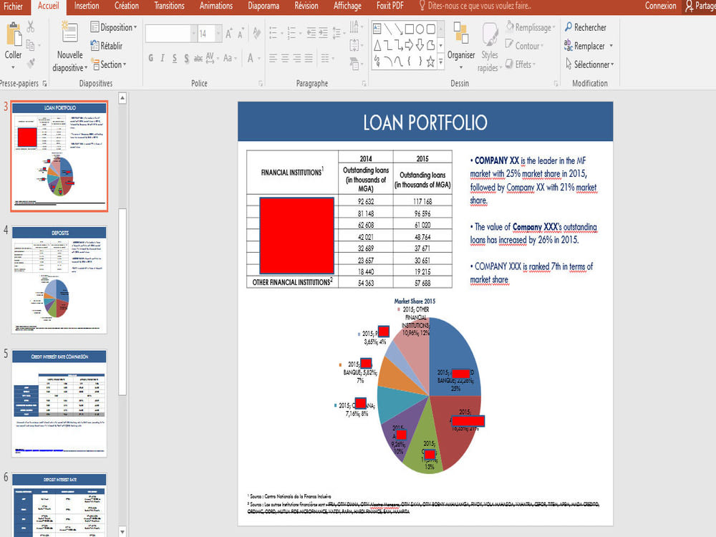Image resolution: width=716 pixels, height=537 pixels.
Task: Clear all formatting eraser icon
Action: click(256, 33)
